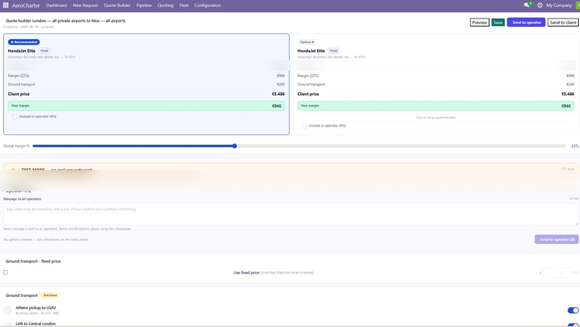Click the Preview button

coord(479,23)
